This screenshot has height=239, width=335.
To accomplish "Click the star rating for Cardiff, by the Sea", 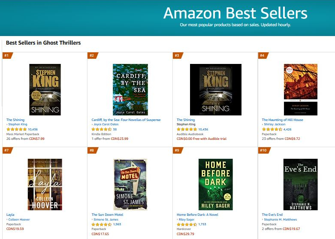I will (x=102, y=129).
